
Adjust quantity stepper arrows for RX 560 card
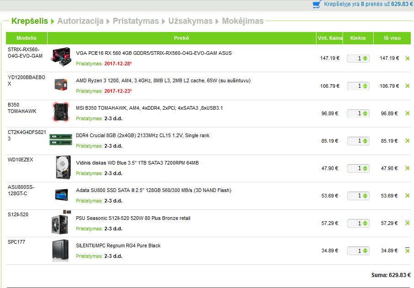click(x=365, y=58)
